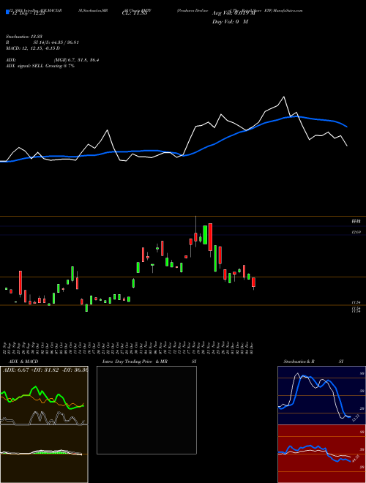
Task: Select the 'SI 14/3: 44.35 / 36.81' value
Action: pyautogui.click(x=56, y=42)
